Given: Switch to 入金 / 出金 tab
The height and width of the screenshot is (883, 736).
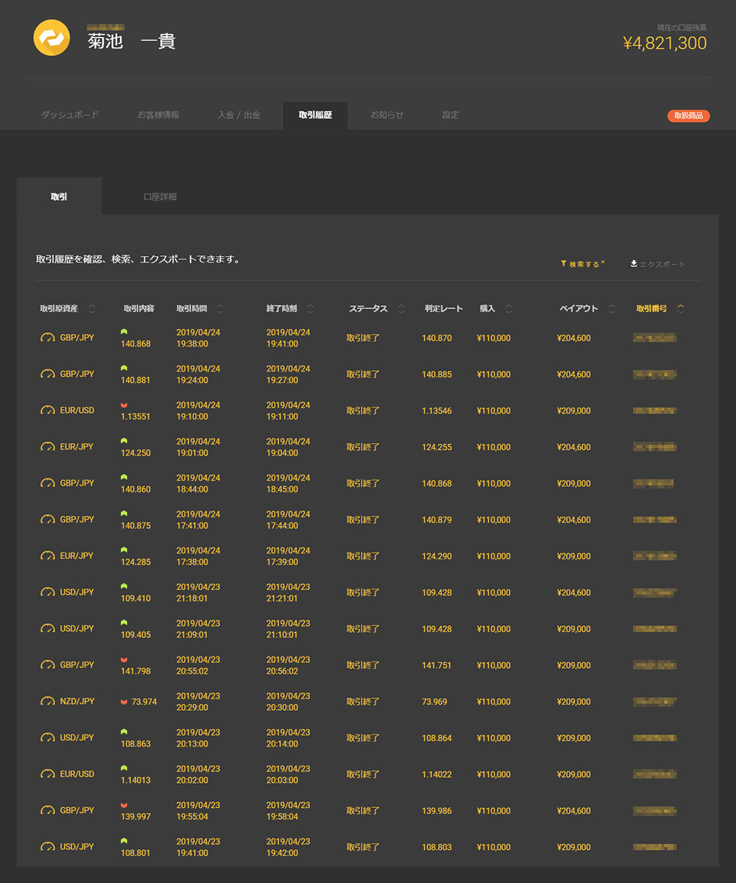Looking at the screenshot, I should (238, 116).
